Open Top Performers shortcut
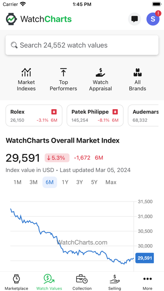The width and height of the screenshot is (164, 291). point(63,79)
